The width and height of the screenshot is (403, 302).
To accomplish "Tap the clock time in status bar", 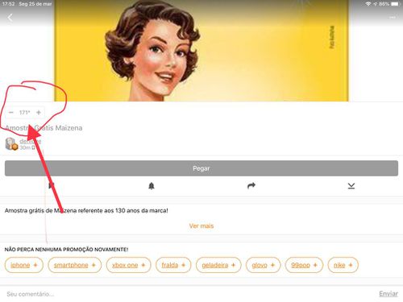I will pyautogui.click(x=8, y=4).
